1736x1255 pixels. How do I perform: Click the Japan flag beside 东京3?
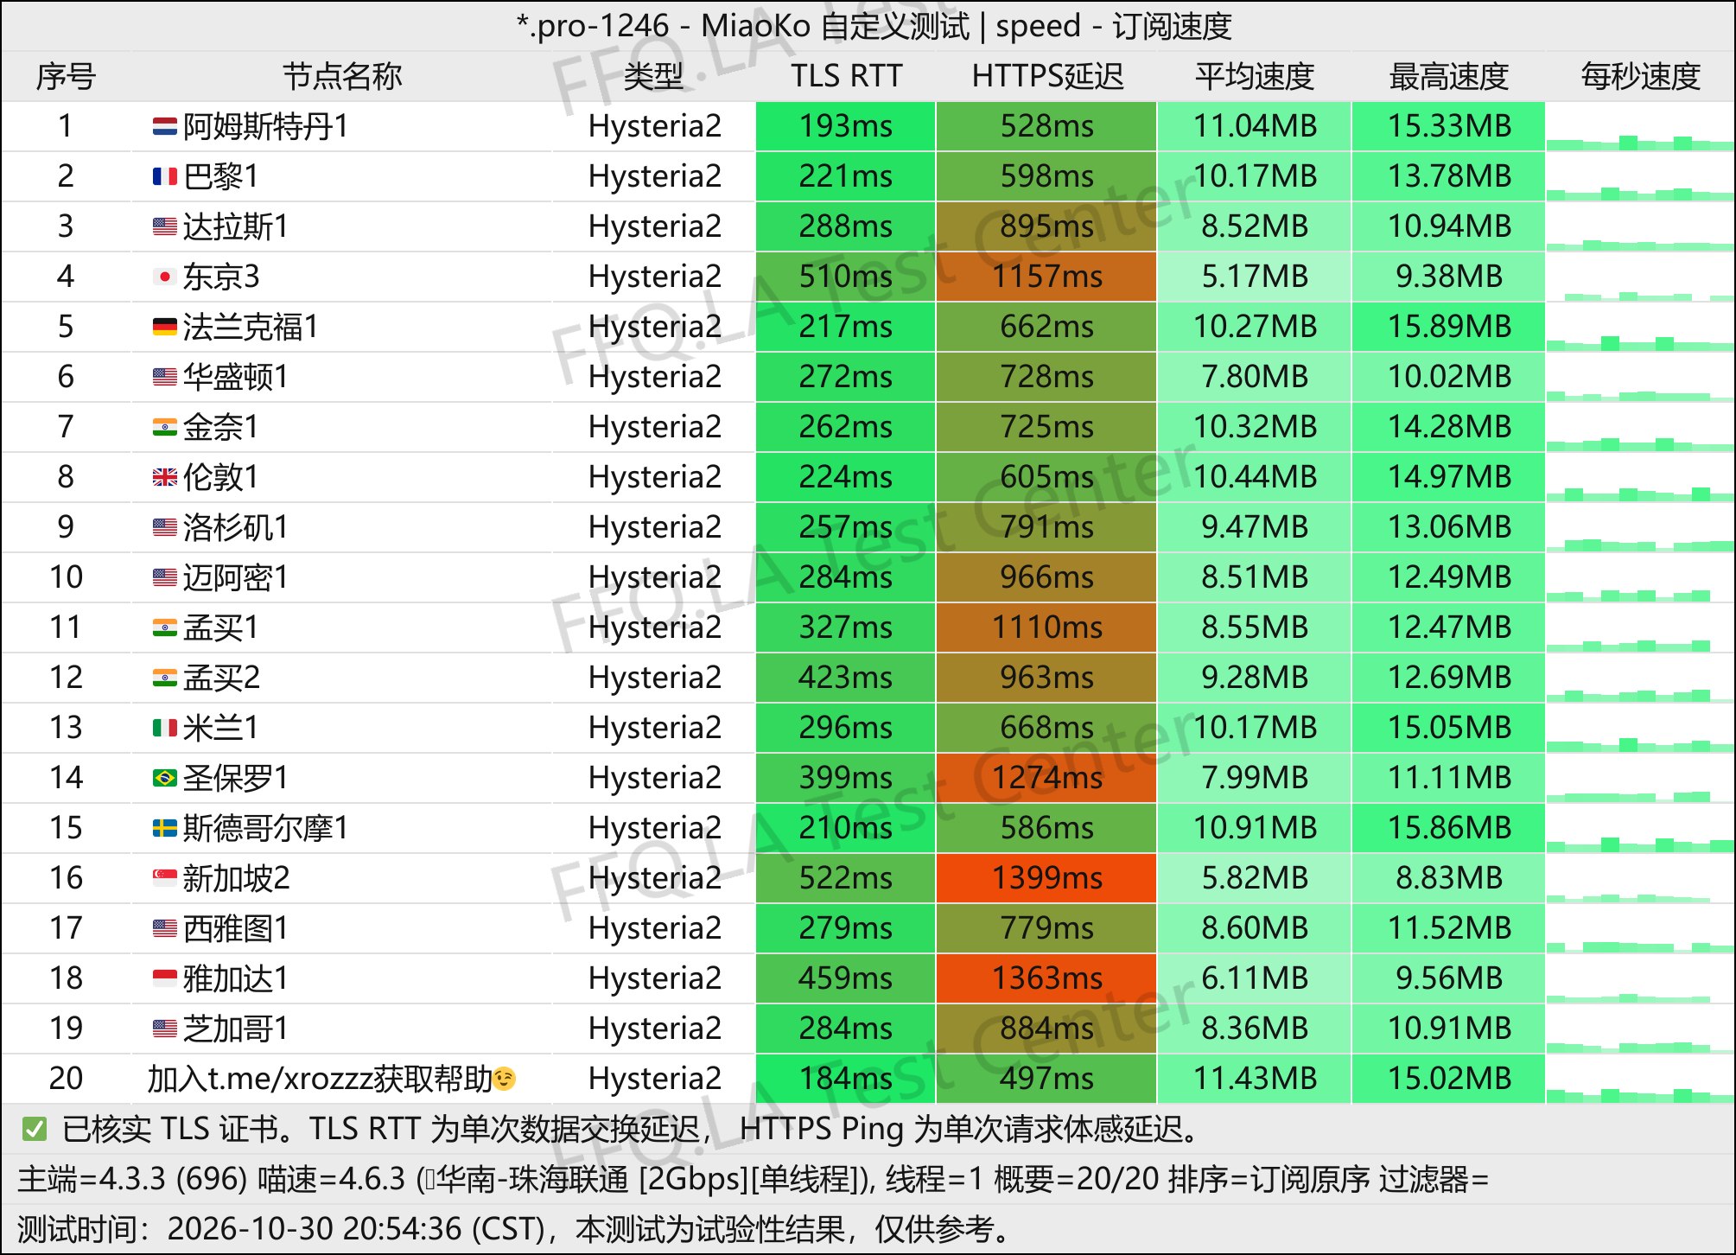164,277
